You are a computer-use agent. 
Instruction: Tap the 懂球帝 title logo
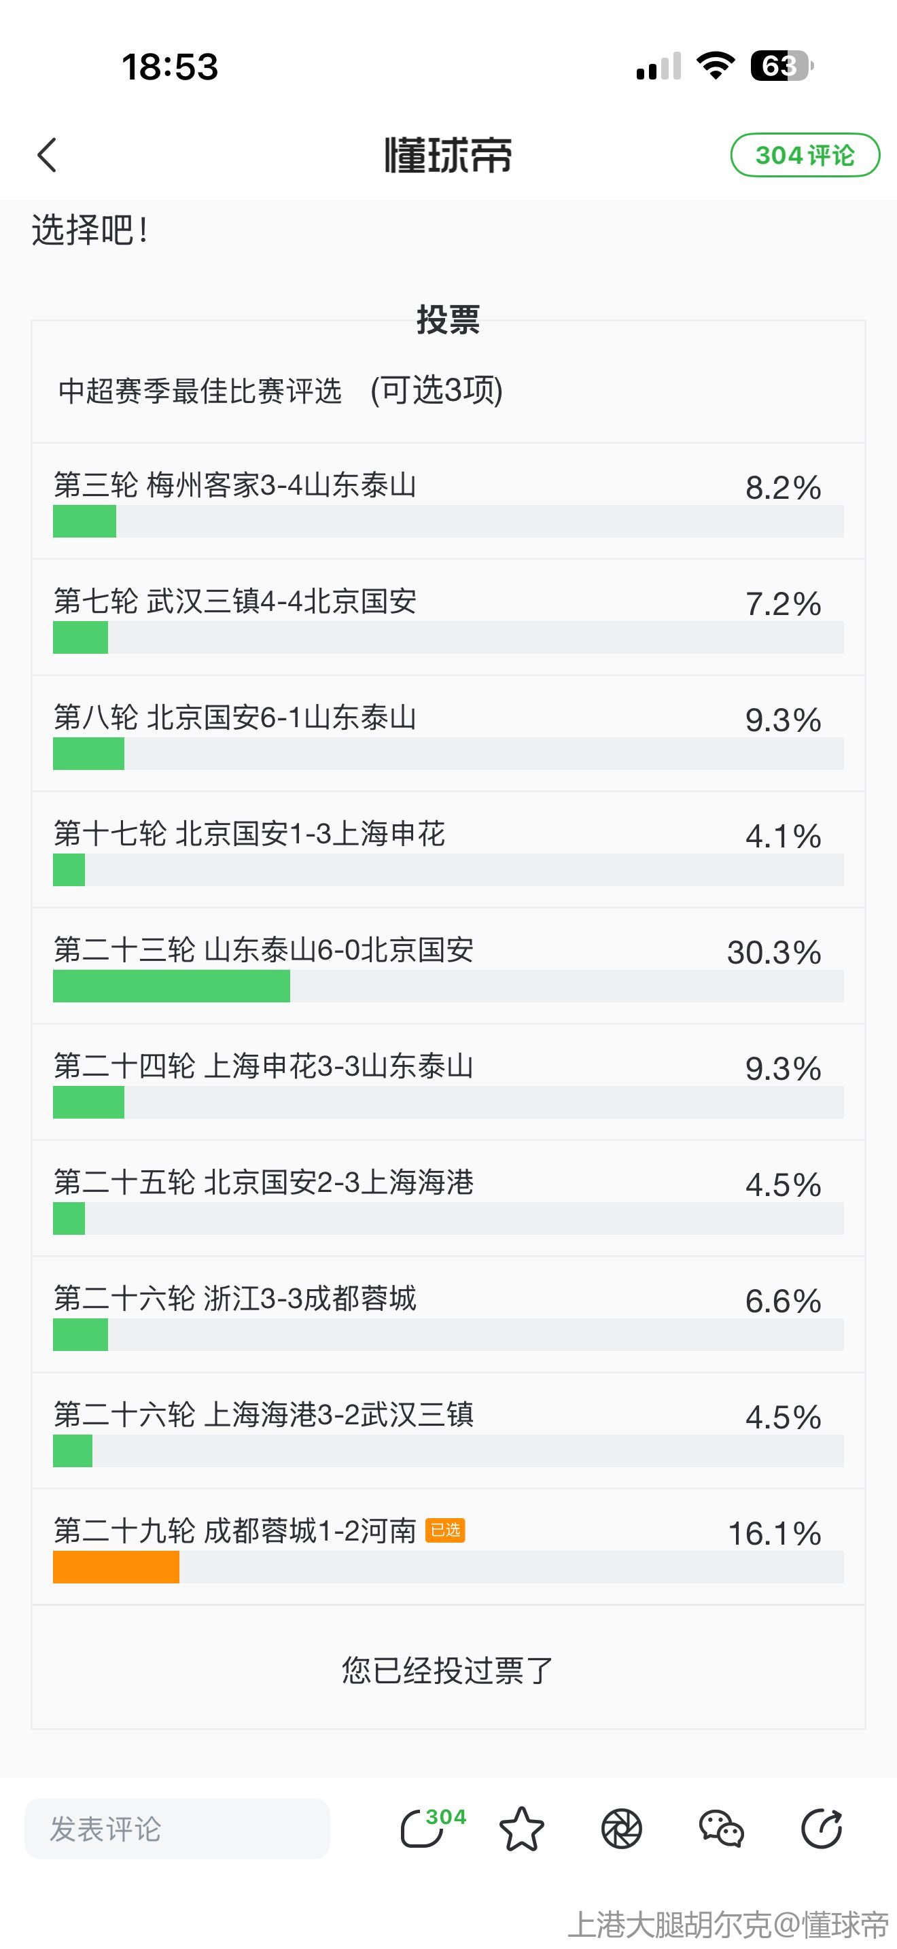point(448,155)
